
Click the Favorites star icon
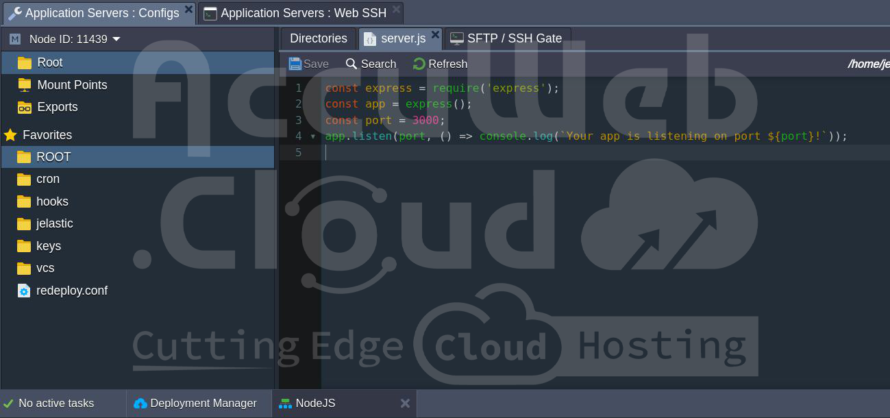coord(10,135)
